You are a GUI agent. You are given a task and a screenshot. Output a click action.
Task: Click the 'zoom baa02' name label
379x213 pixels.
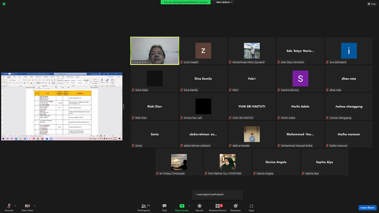(x=191, y=62)
